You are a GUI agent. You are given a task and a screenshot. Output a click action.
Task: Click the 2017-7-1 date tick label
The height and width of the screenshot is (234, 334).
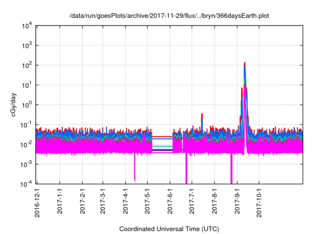tap(192, 201)
